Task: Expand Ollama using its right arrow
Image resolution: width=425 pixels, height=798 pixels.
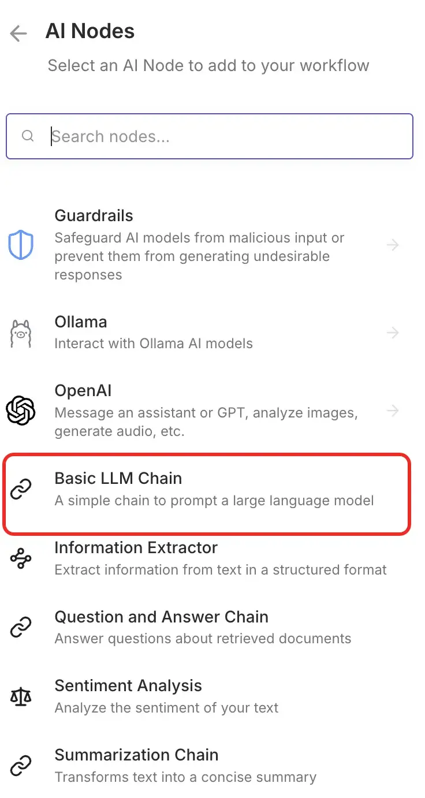Action: coord(393,333)
